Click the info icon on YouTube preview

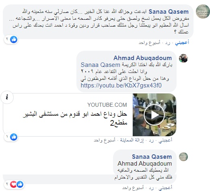pyautogui.click(x=7, y=97)
